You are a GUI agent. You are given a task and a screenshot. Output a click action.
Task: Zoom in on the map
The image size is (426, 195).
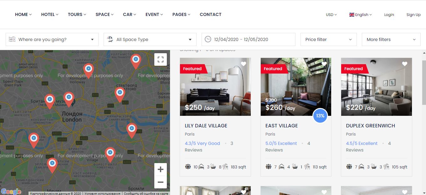pyautogui.click(x=161, y=170)
